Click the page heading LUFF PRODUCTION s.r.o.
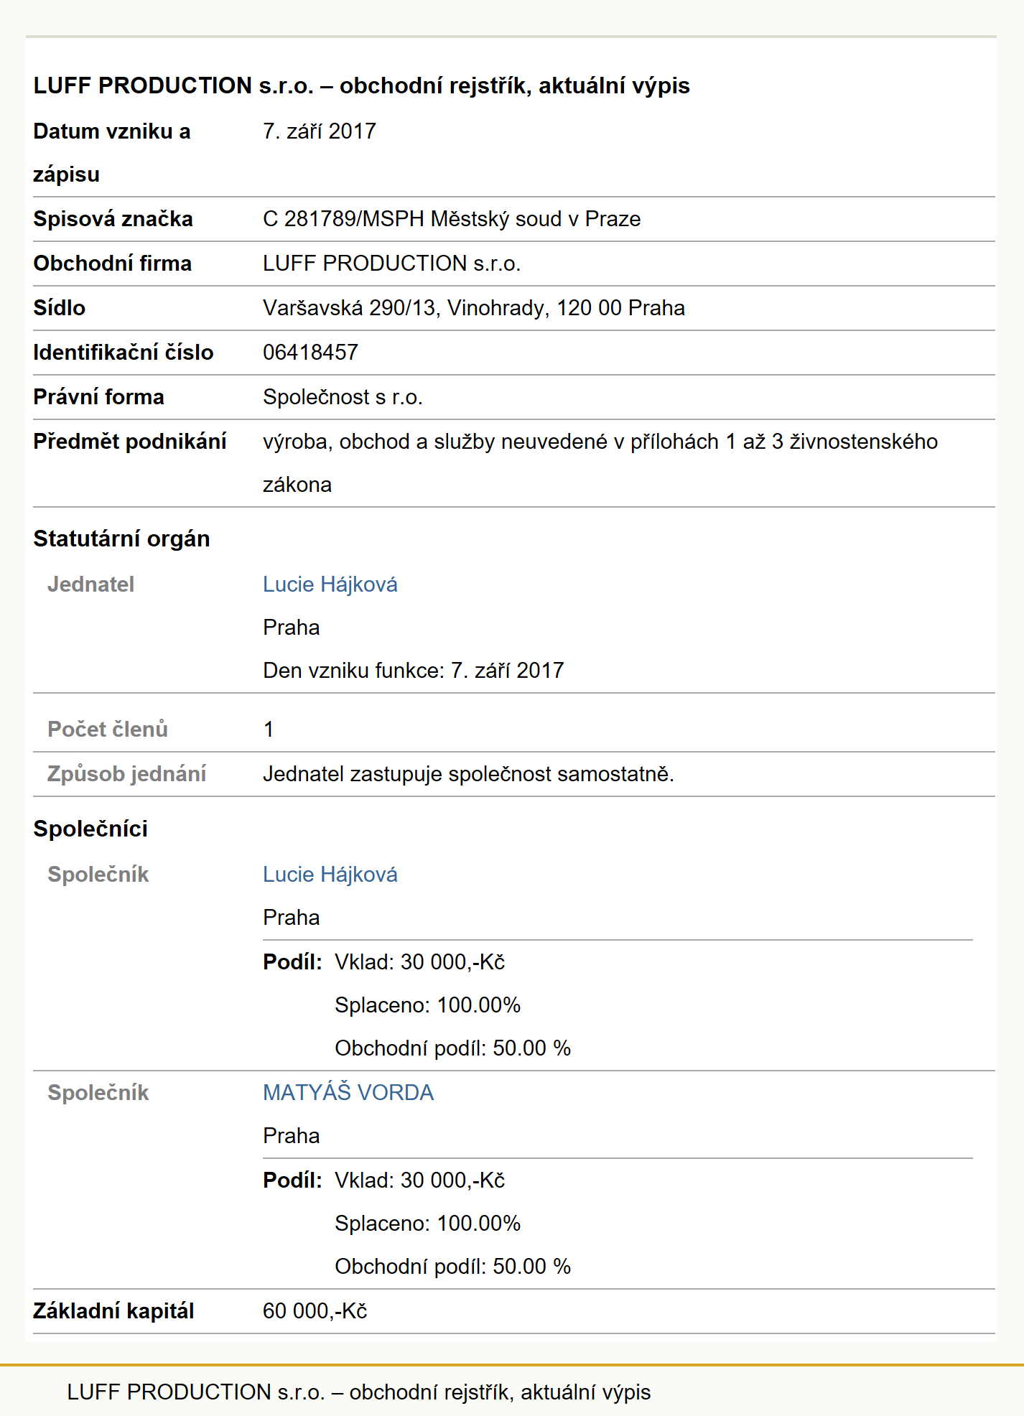 point(361,85)
